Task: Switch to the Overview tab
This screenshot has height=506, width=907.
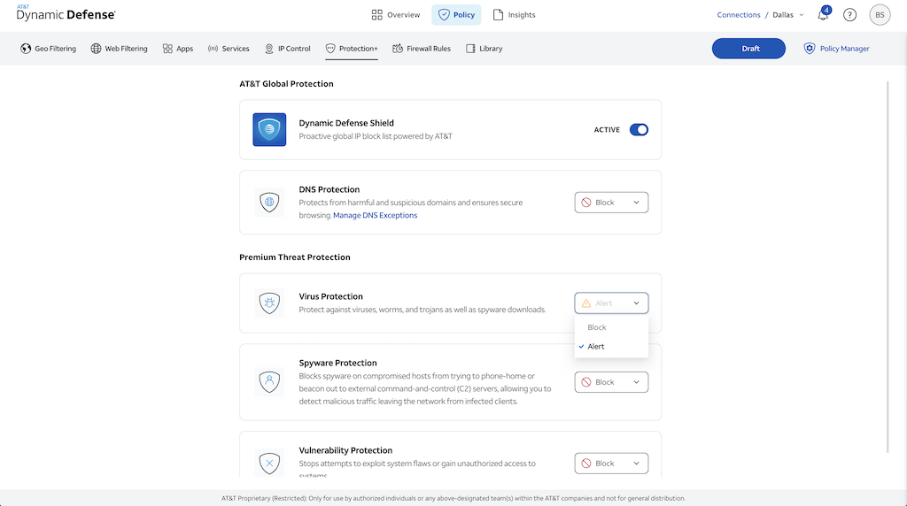Action: point(396,15)
